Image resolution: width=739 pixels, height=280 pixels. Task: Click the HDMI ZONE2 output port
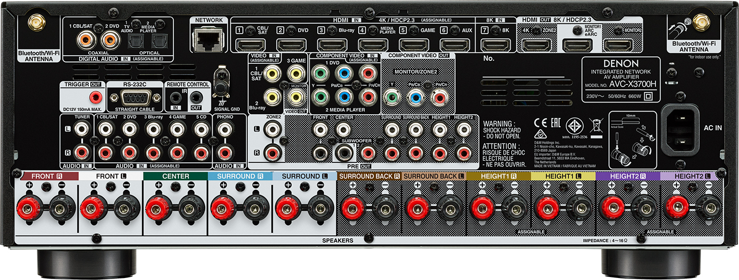(536, 45)
